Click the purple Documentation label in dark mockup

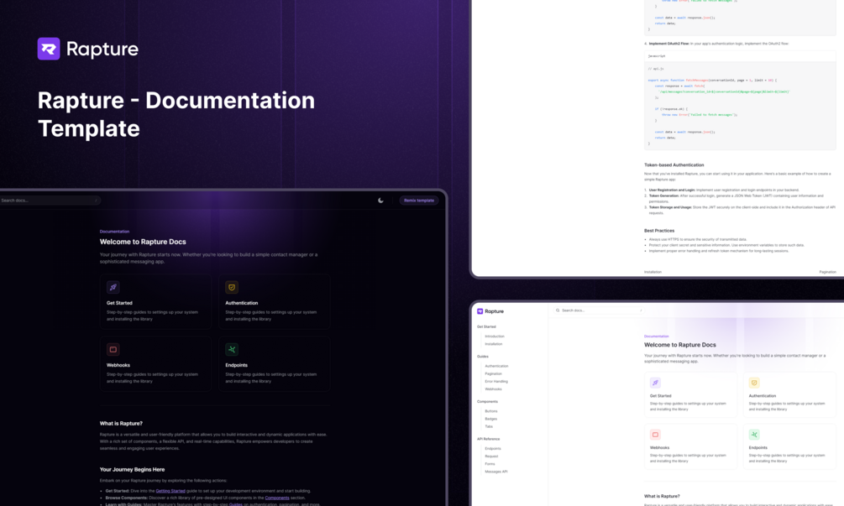pos(114,232)
